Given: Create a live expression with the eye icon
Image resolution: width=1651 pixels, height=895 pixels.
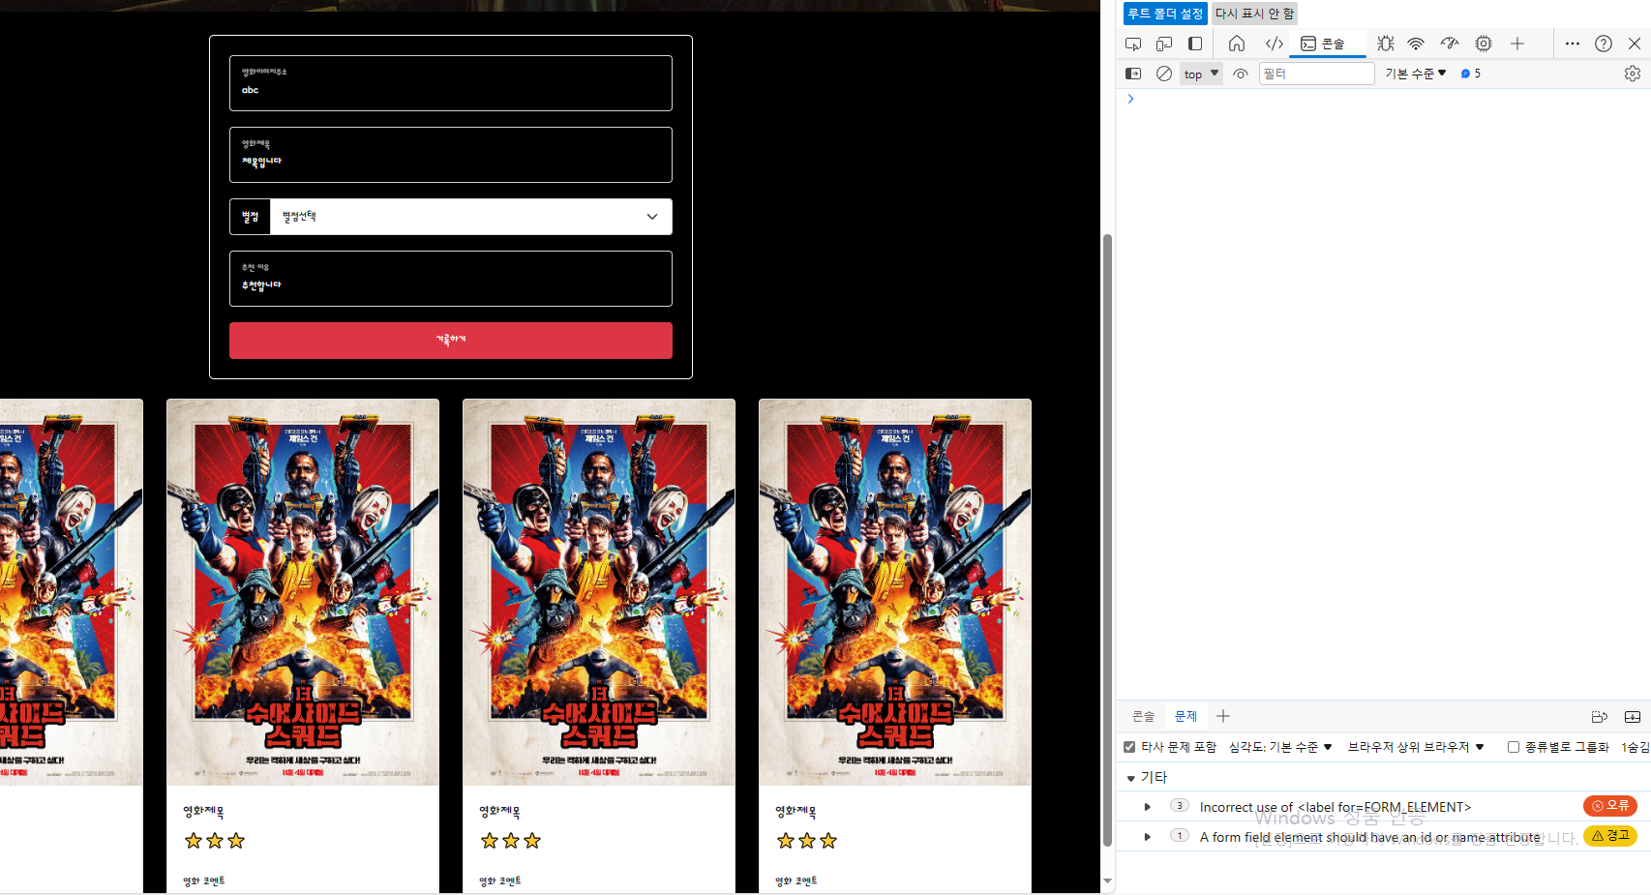Looking at the screenshot, I should point(1241,74).
